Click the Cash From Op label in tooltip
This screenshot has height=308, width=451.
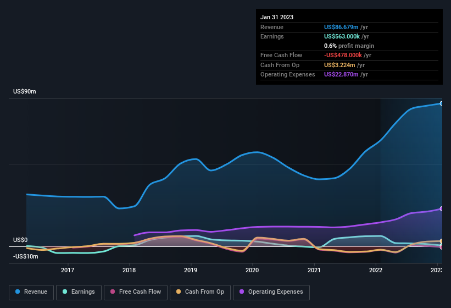tap(280, 65)
